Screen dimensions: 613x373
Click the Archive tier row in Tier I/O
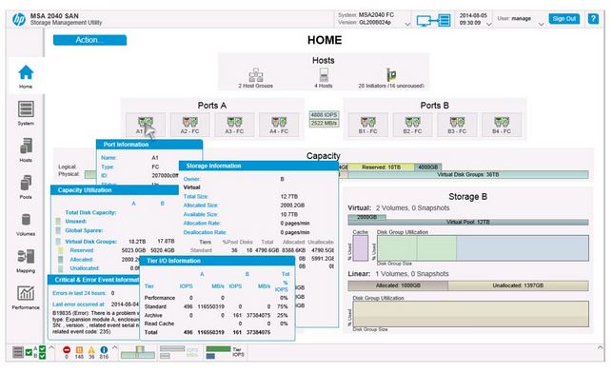pyautogui.click(x=217, y=315)
